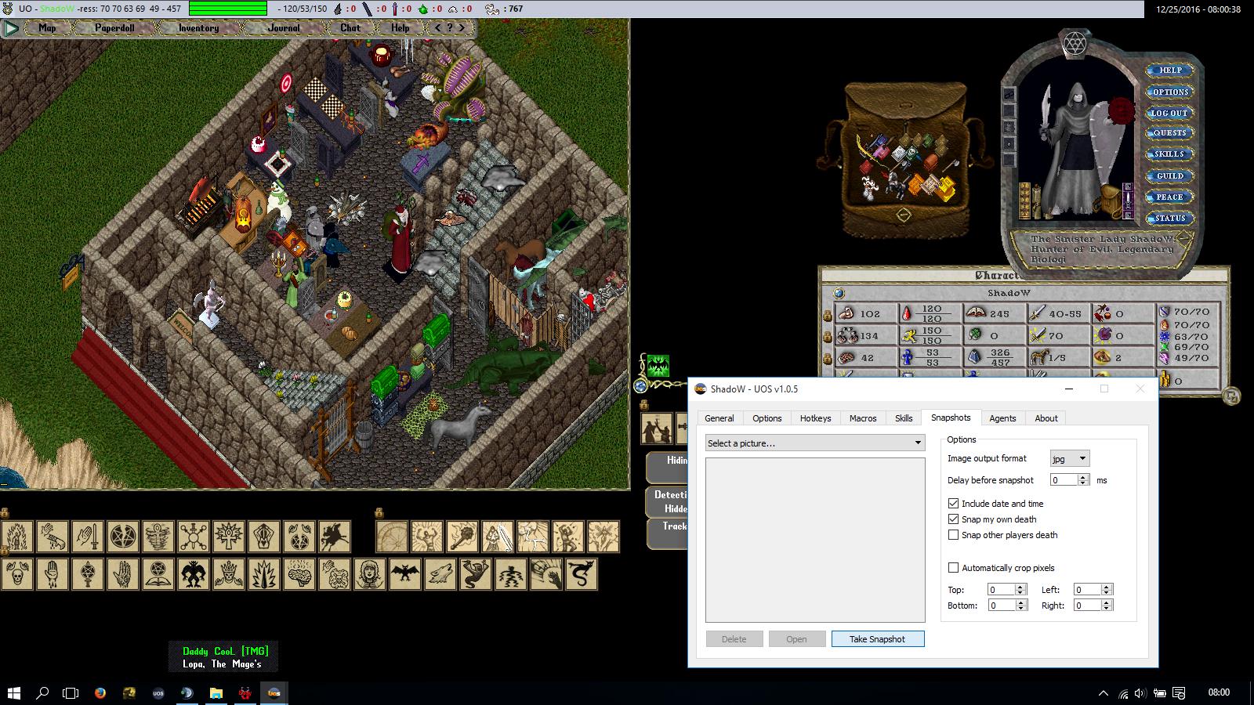Screen dimensions: 1254x705
Task: Cast the howling wolf spell icon
Action: pyautogui.click(x=440, y=574)
